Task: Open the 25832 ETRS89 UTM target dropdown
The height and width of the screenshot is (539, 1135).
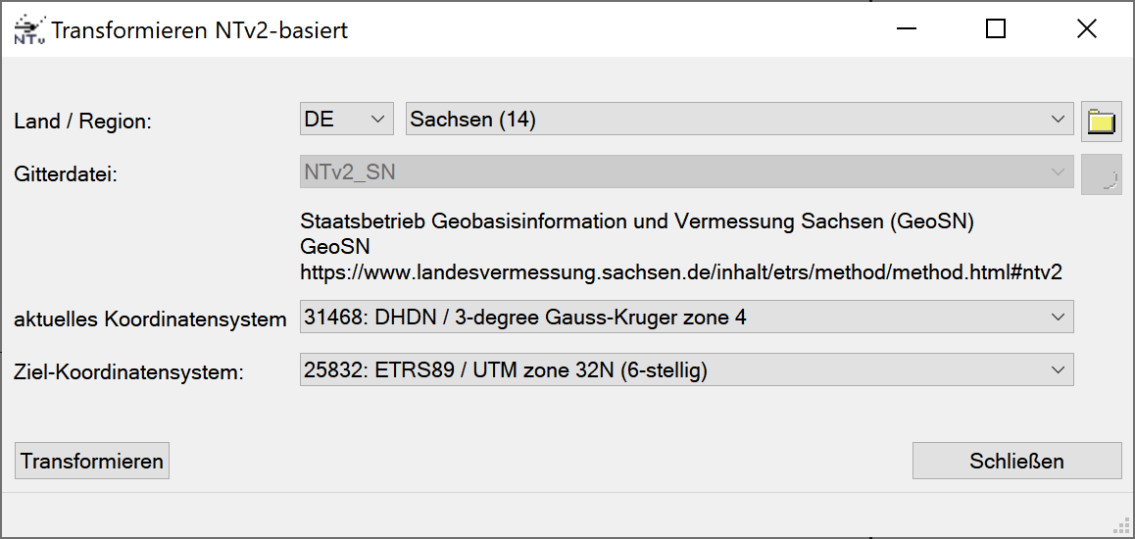Action: (x=686, y=369)
